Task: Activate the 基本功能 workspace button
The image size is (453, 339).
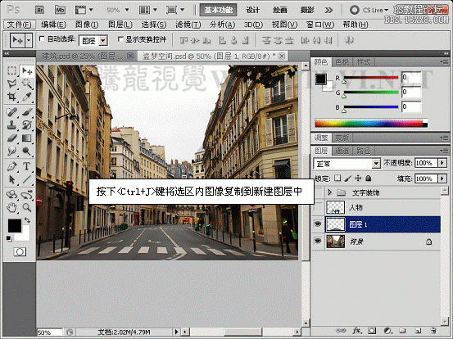Action: coord(218,10)
